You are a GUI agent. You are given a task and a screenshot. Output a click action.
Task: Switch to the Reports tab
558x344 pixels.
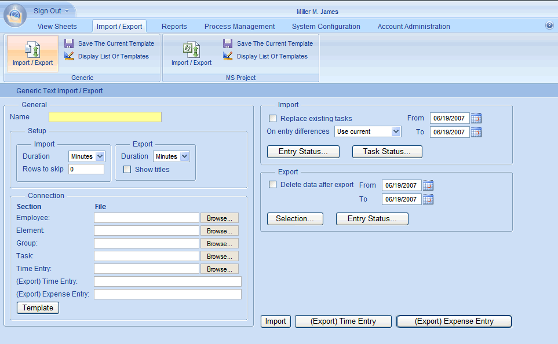(x=174, y=26)
